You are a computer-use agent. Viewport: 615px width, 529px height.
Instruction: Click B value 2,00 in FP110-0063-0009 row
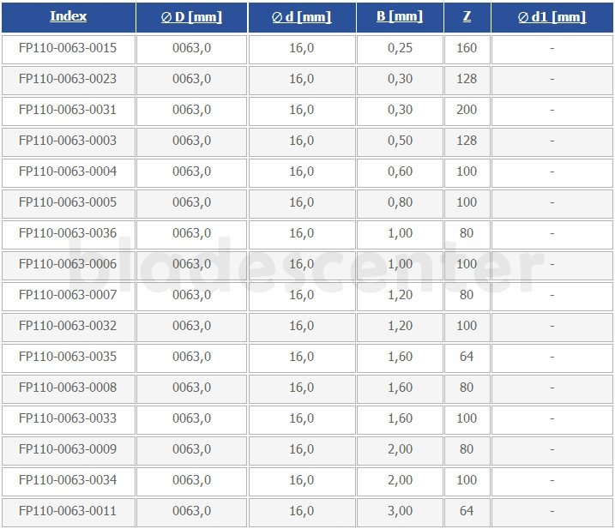click(x=400, y=449)
